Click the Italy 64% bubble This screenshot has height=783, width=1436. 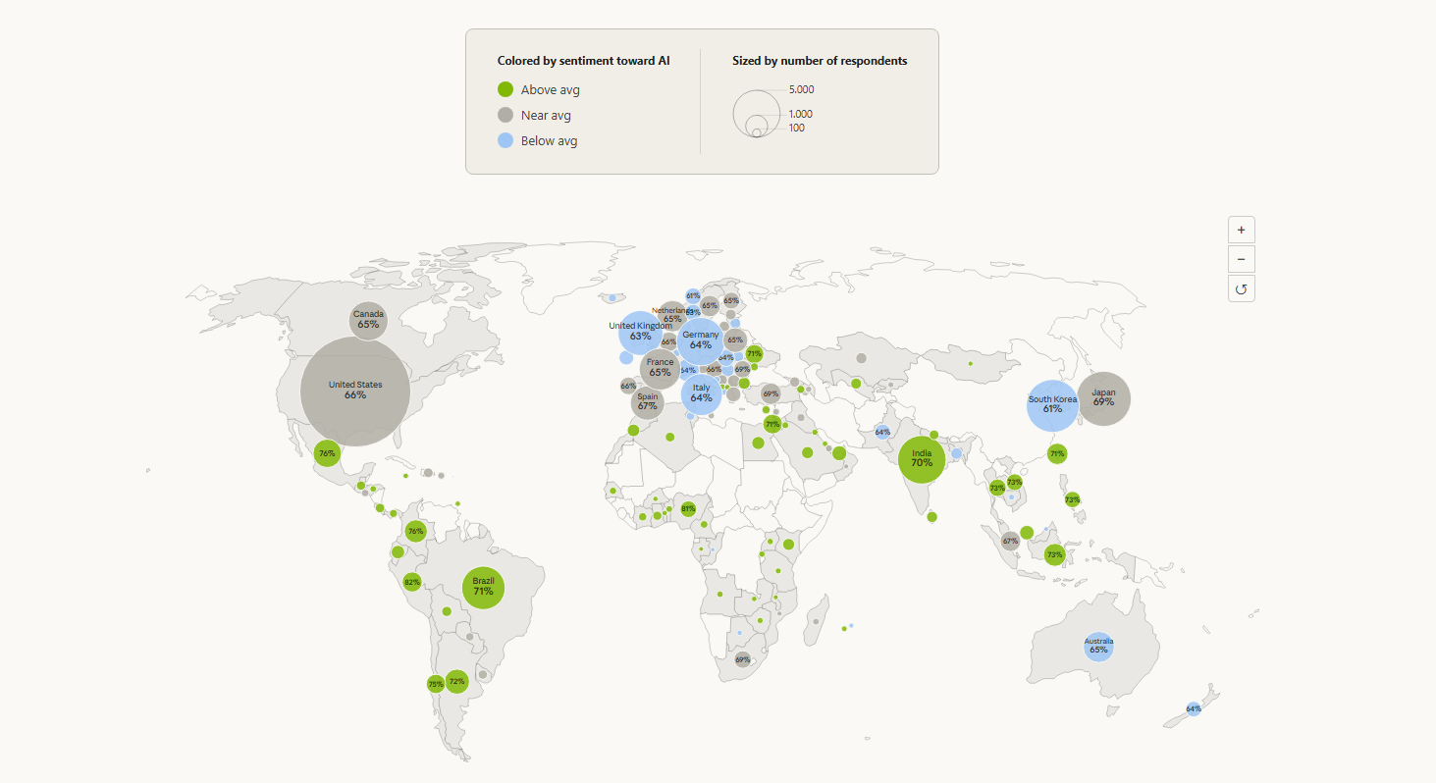pos(701,393)
